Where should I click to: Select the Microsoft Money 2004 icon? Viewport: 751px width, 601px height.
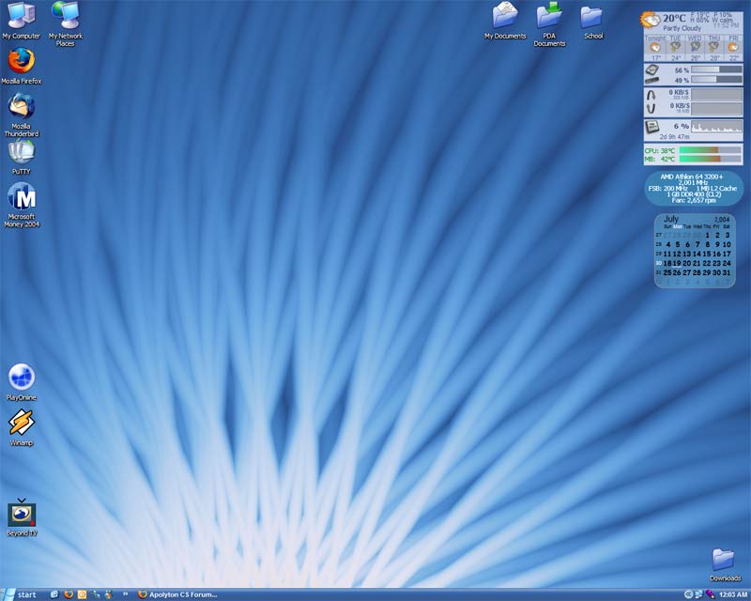point(21,198)
